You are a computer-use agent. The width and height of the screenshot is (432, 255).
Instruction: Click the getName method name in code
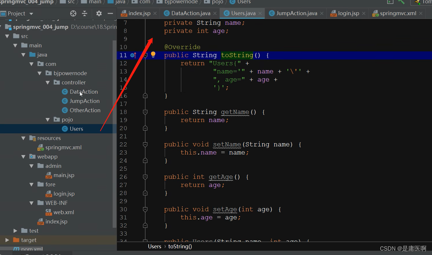pyautogui.click(x=235, y=112)
